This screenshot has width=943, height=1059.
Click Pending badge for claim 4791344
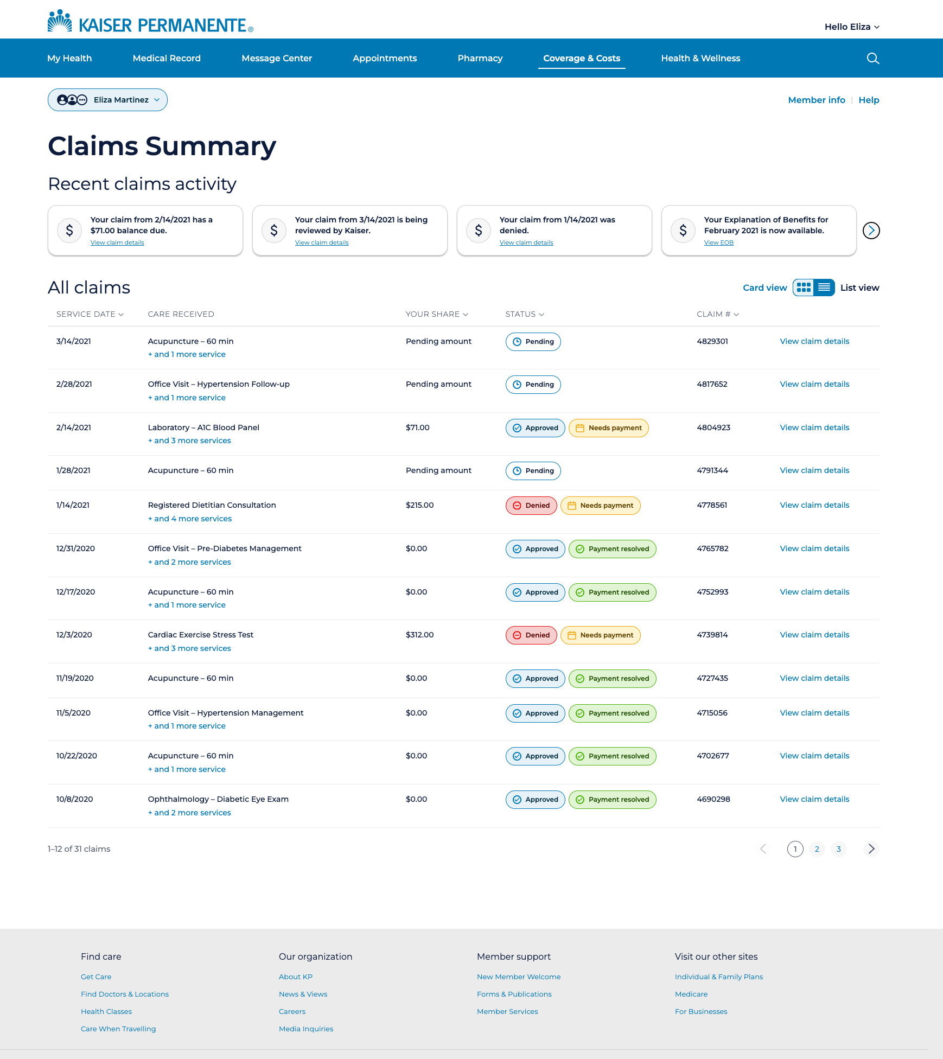[x=533, y=471]
